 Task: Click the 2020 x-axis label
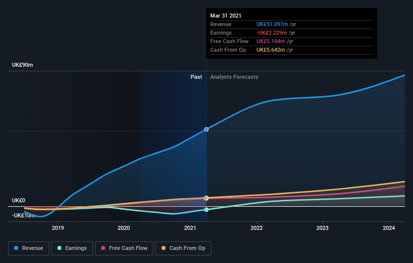coord(124,228)
